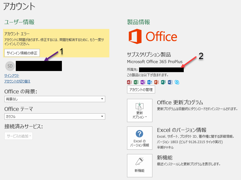The image size is (241, 180).
Task: Click the この製品には以下が含まれます text
Action: pos(148,75)
